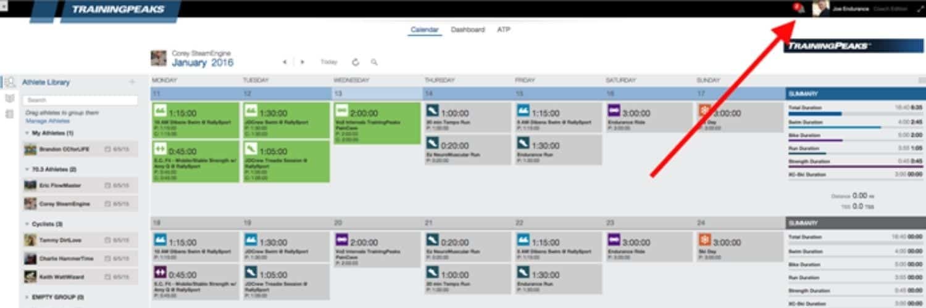
Task: Open the Manage Athletes link
Action: [48, 121]
